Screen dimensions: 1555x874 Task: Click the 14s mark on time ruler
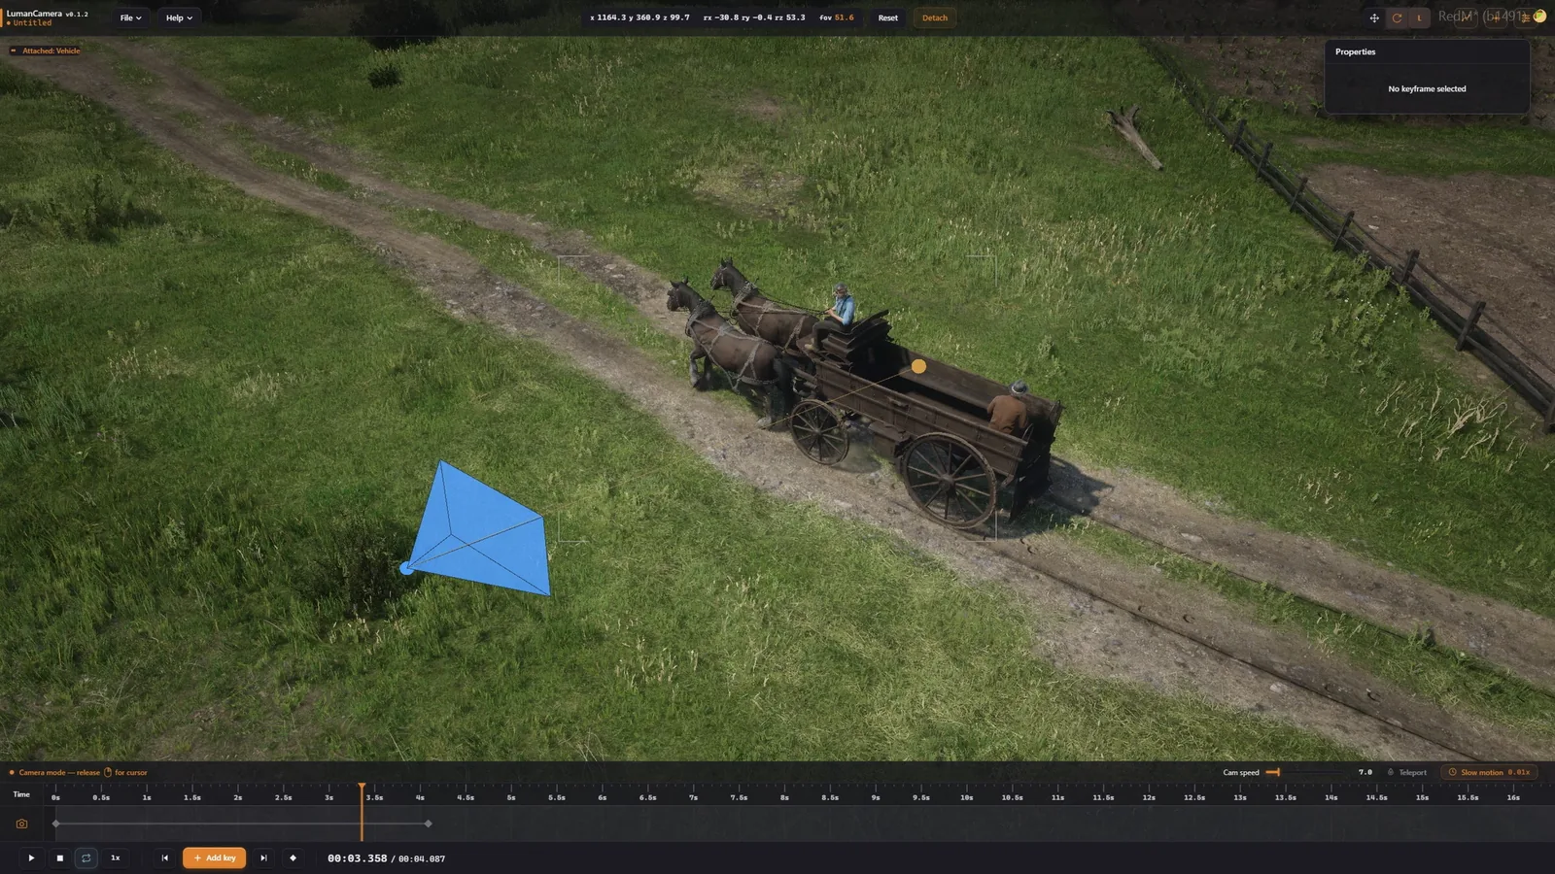(x=1331, y=797)
